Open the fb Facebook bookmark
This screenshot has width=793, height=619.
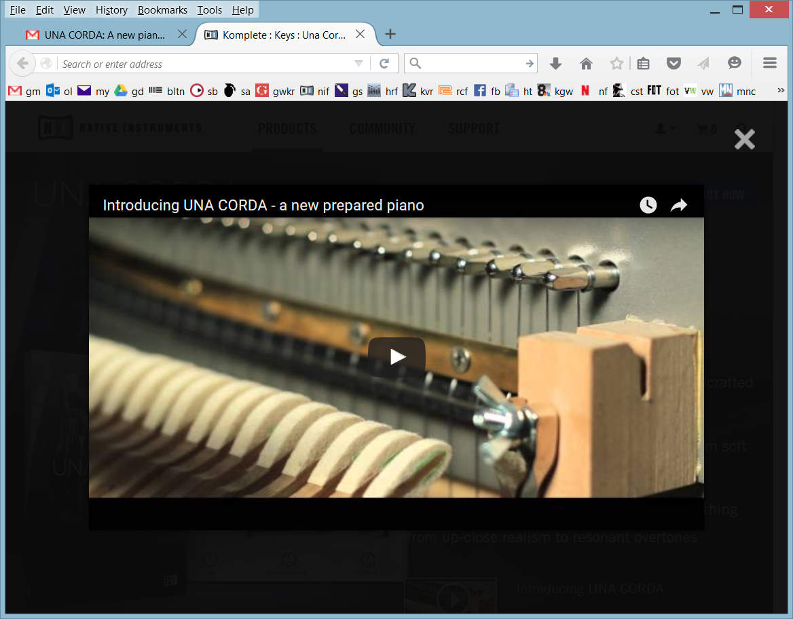coord(487,91)
